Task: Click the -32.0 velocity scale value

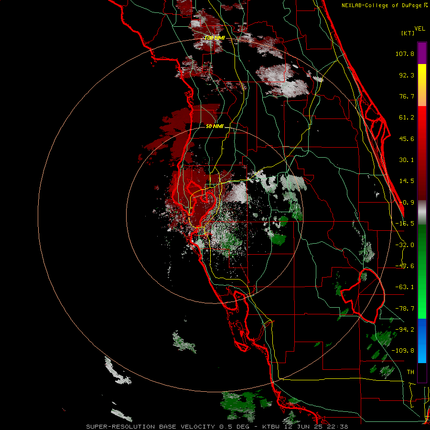Action: 405,245
